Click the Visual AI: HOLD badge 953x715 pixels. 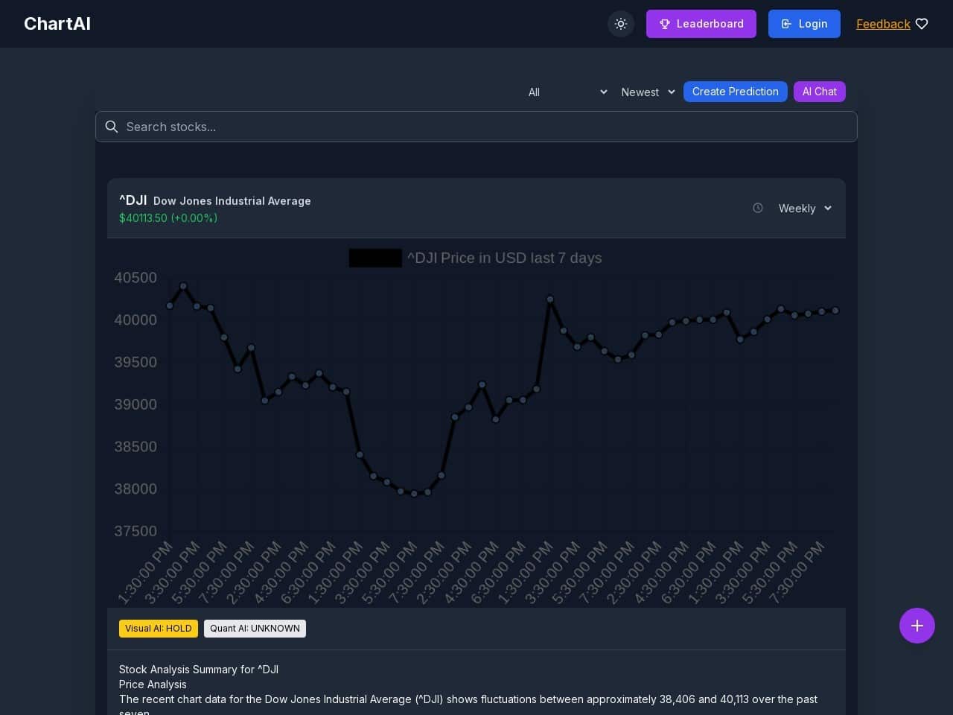point(159,629)
